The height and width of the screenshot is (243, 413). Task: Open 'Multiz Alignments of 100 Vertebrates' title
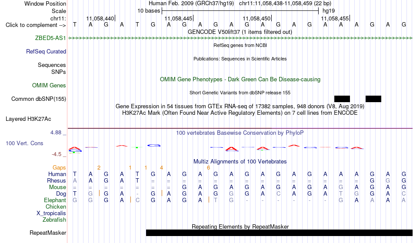tap(240, 162)
